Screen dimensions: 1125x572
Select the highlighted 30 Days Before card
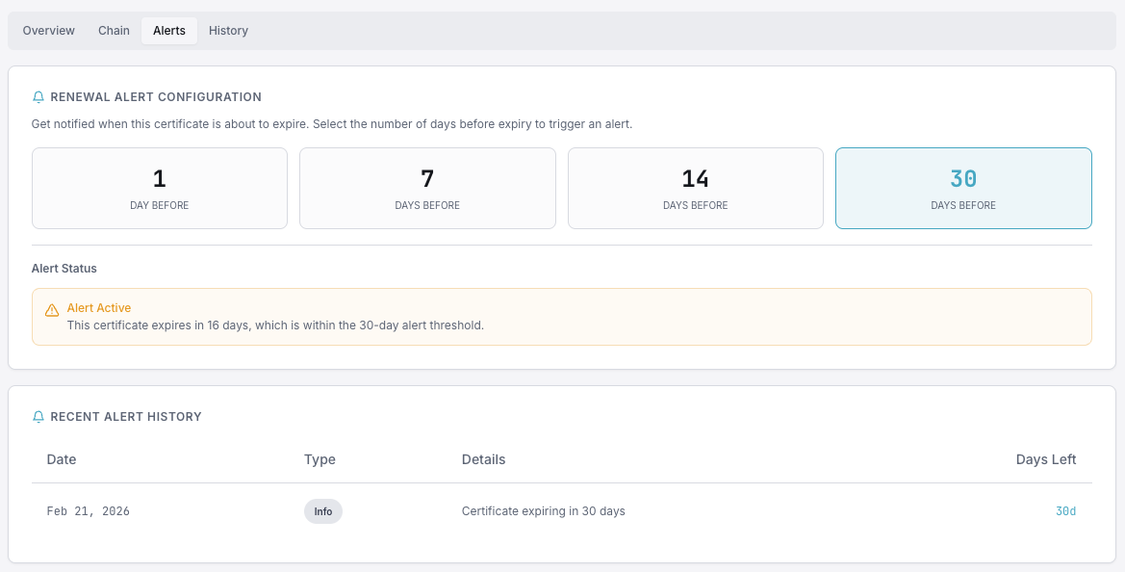963,188
